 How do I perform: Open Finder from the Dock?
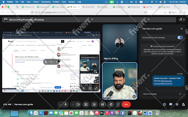pyautogui.click(x=31, y=113)
